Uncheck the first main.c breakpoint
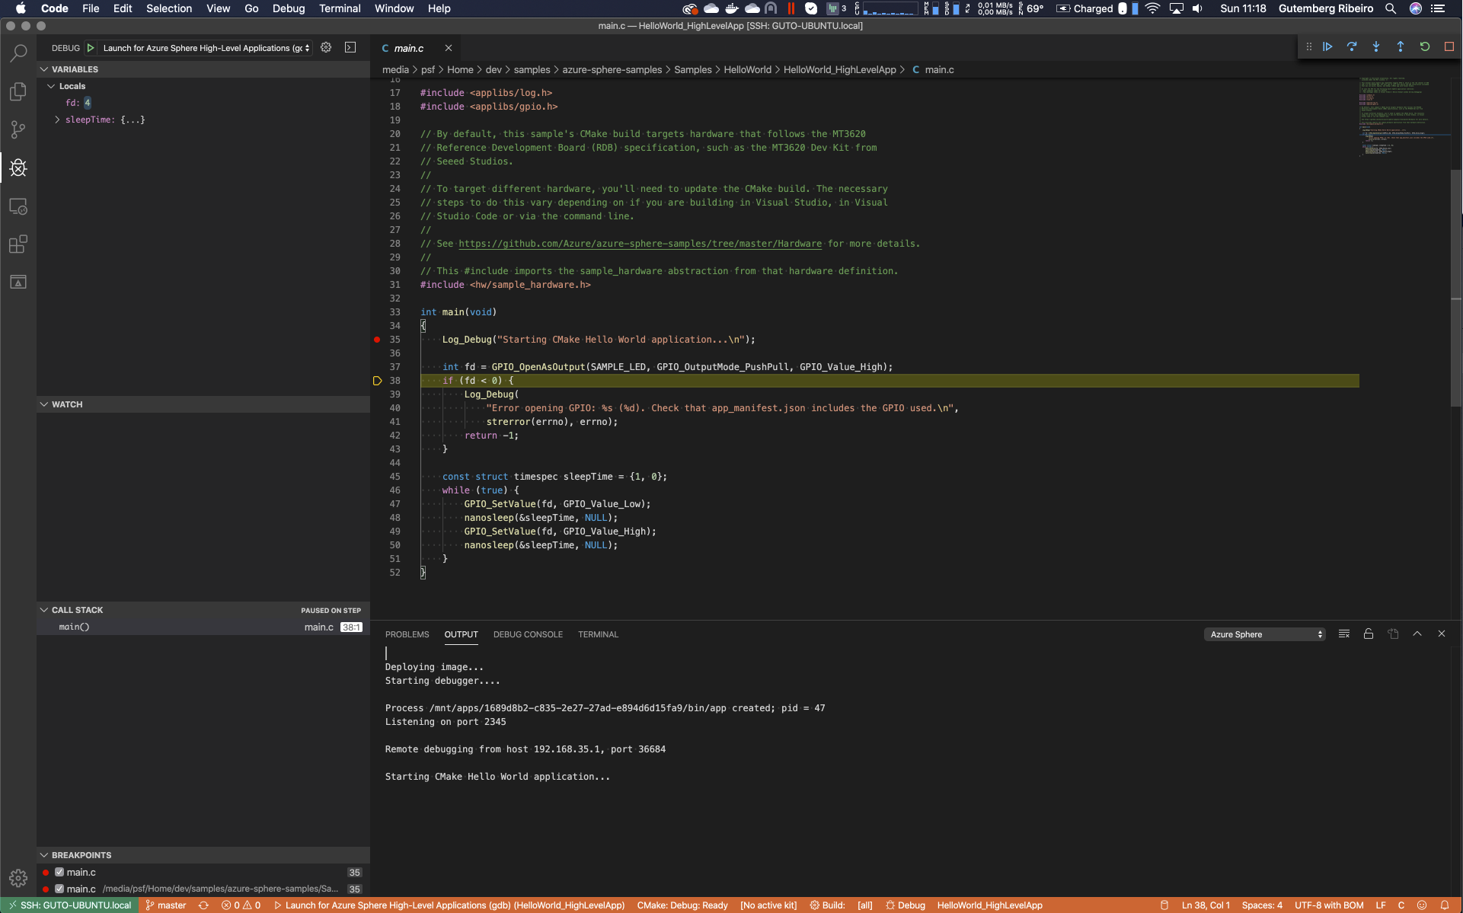1463x913 pixels. click(x=59, y=872)
